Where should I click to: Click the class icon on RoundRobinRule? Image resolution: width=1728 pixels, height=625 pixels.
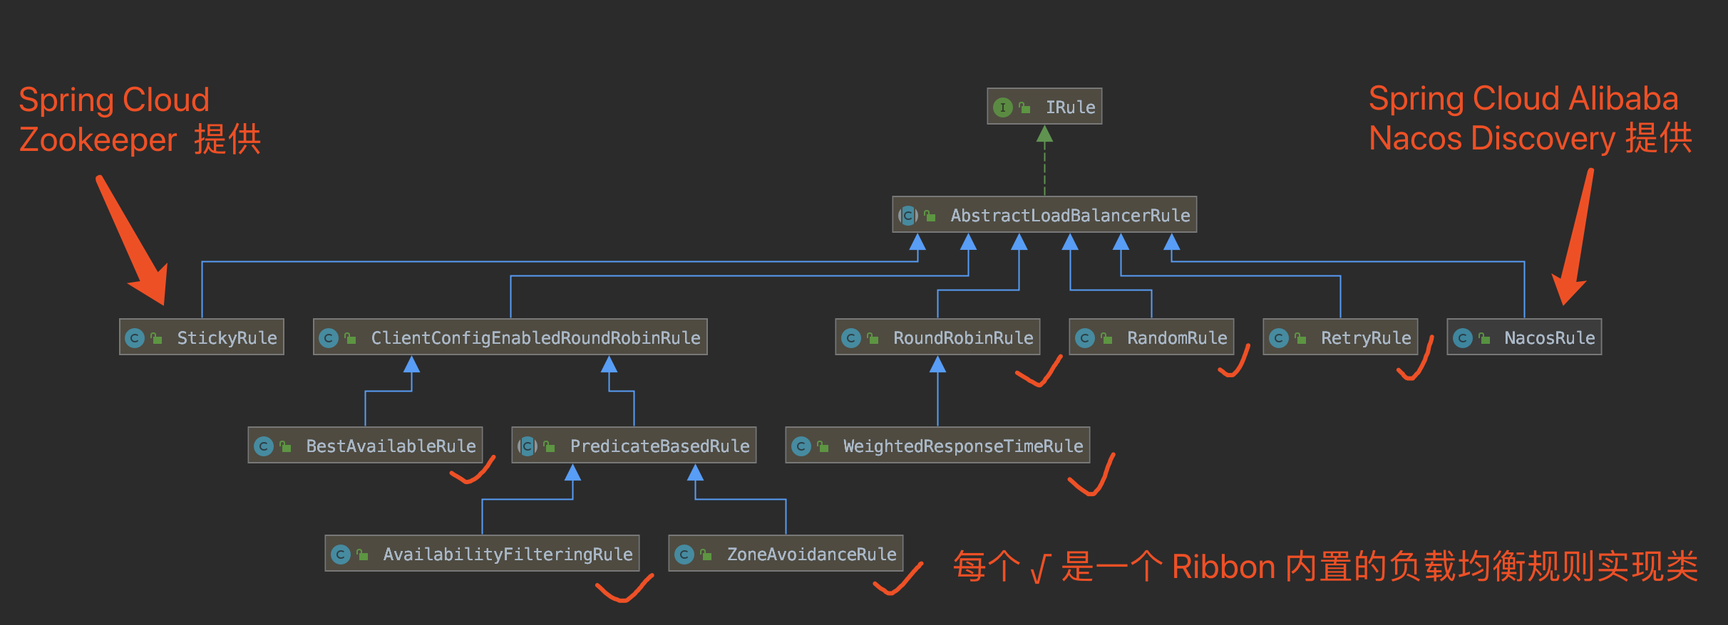(851, 338)
